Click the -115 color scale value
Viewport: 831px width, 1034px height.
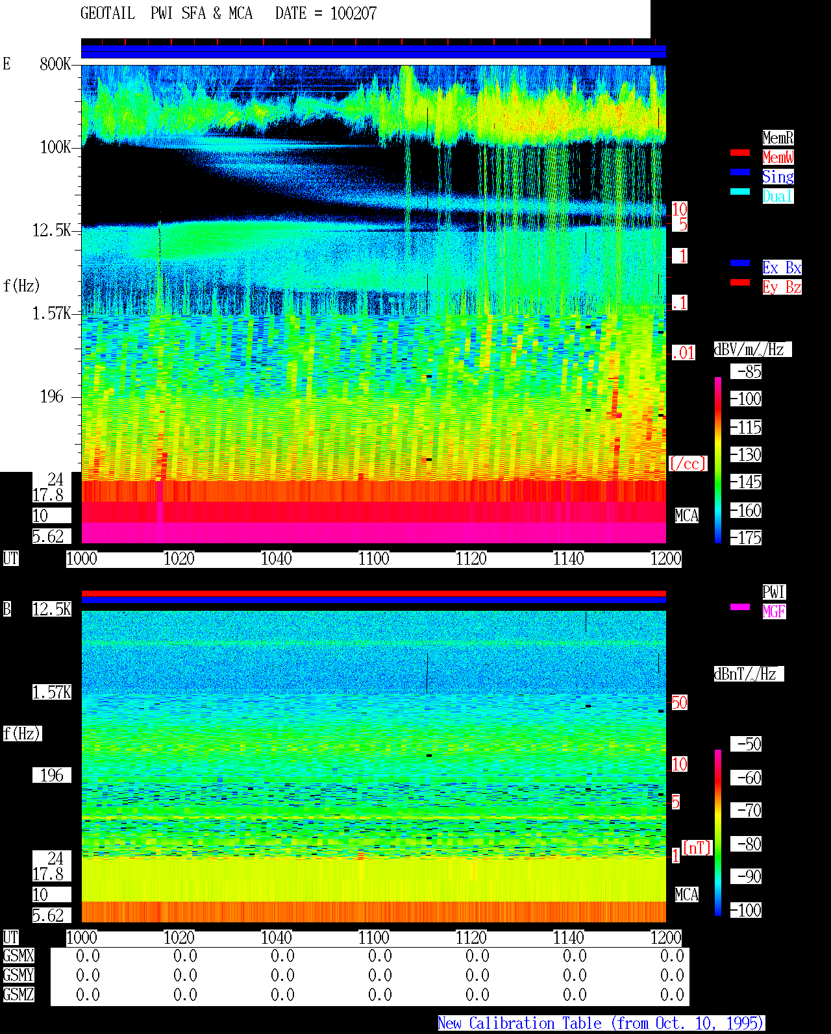pos(746,427)
